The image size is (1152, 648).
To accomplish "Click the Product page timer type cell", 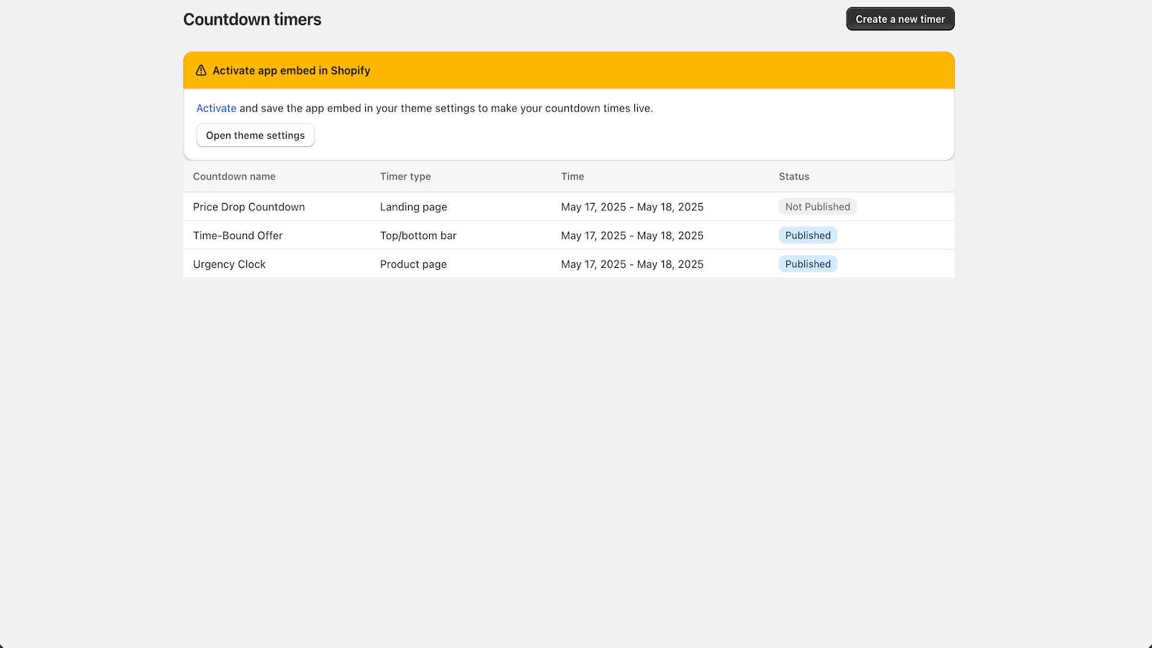I will 413,264.
